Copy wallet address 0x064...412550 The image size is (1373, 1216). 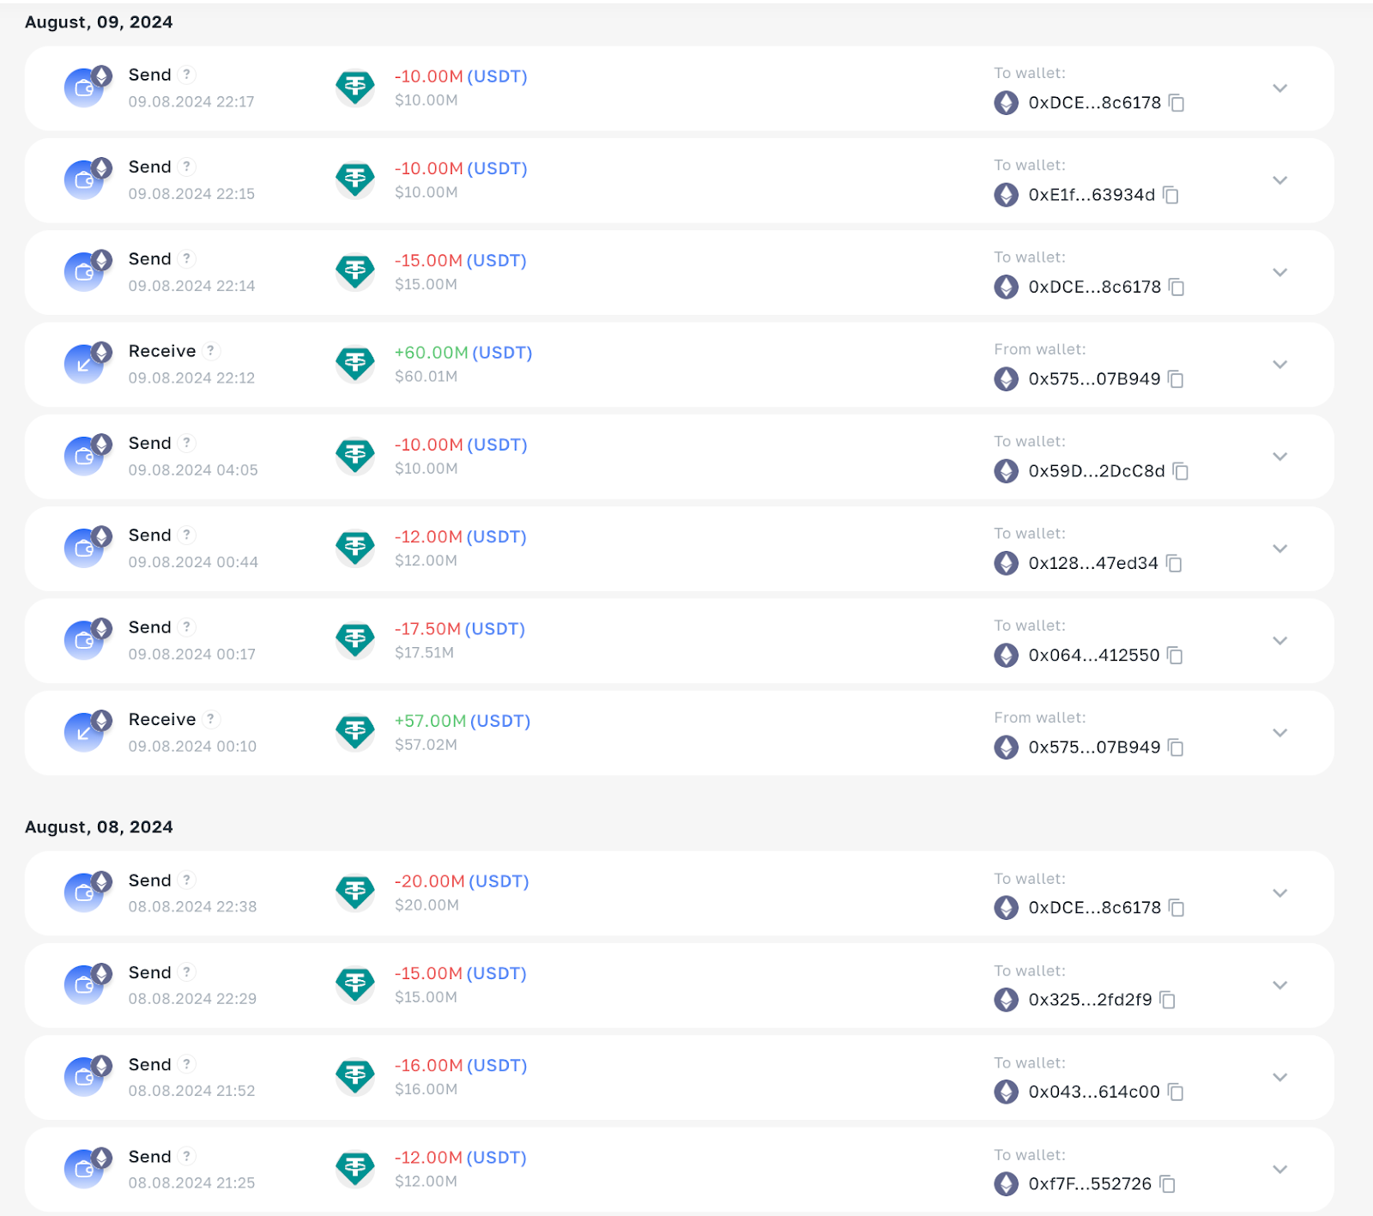[x=1175, y=656]
